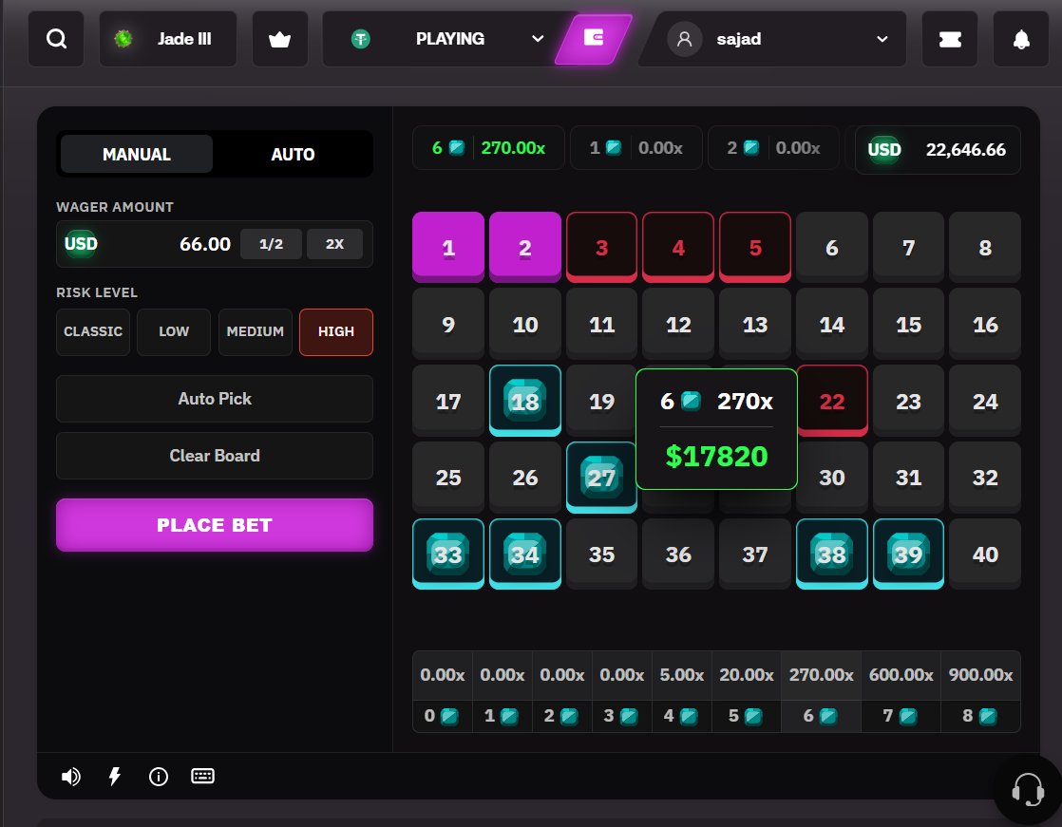Image resolution: width=1062 pixels, height=827 pixels.
Task: Switch to the MANUAL tab
Action: coord(137,155)
